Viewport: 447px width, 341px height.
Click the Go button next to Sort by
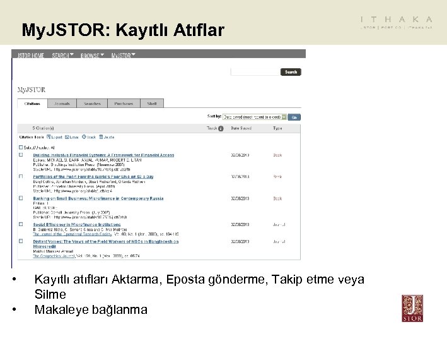point(294,117)
